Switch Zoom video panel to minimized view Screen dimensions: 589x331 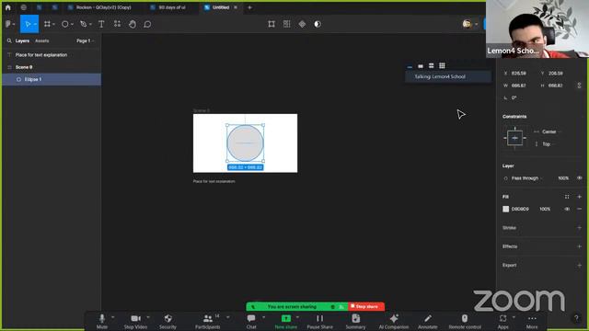410,66
